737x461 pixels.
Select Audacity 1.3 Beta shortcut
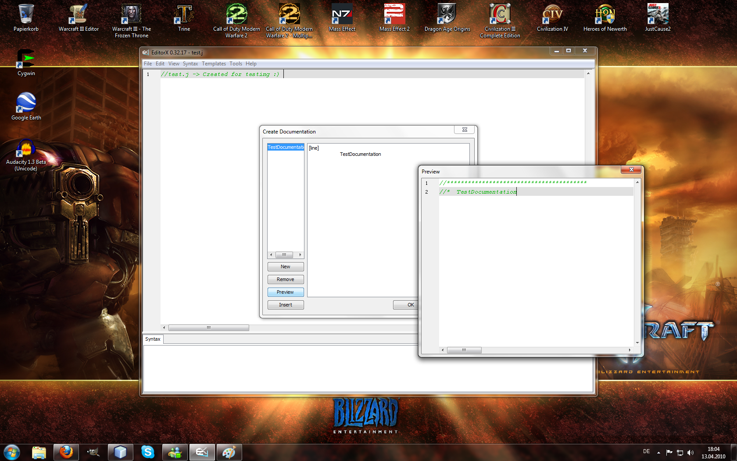tap(26, 155)
